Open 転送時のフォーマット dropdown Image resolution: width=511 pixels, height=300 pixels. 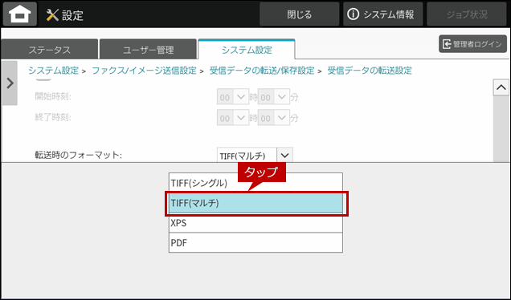point(255,155)
